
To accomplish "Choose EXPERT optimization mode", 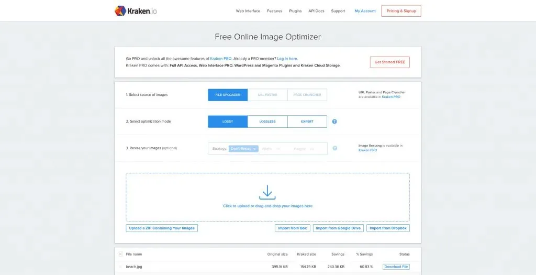I will pyautogui.click(x=307, y=122).
